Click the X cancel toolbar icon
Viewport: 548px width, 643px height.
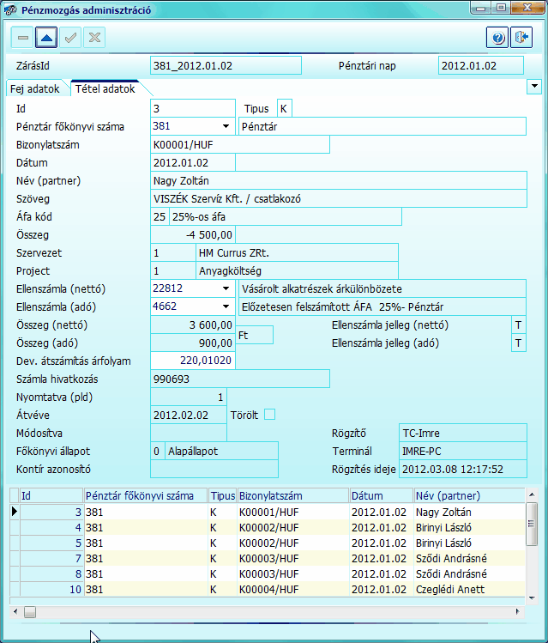[94, 38]
